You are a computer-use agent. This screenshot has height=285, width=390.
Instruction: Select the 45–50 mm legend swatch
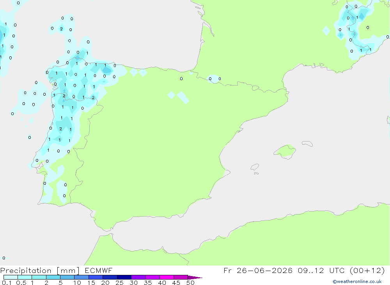[181, 277]
